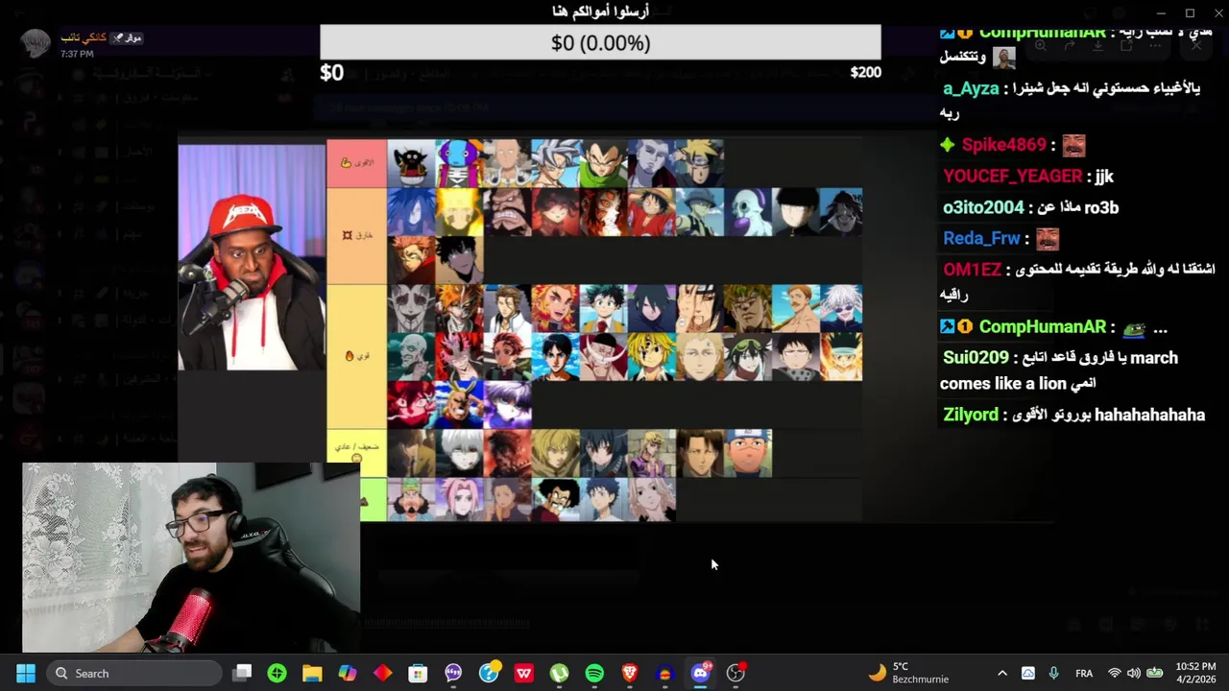1229x691 pixels.
Task: Open the 5°C weather widget
Action: [x=908, y=673]
